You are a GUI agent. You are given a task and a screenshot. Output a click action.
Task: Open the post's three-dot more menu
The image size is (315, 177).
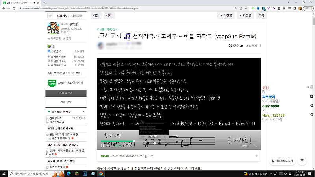(x=261, y=46)
